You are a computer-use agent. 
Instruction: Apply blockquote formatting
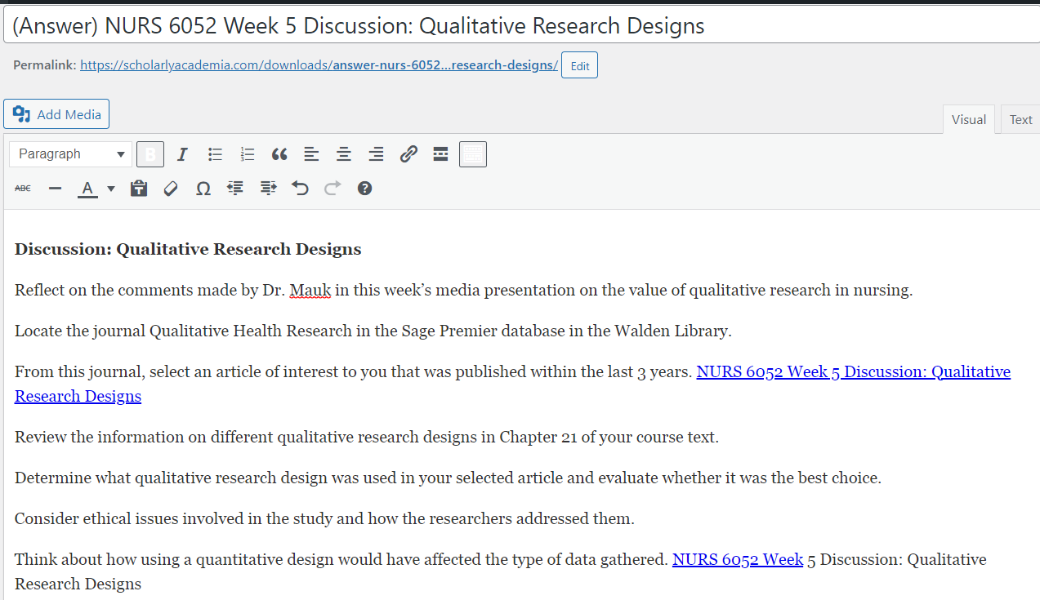(x=279, y=154)
